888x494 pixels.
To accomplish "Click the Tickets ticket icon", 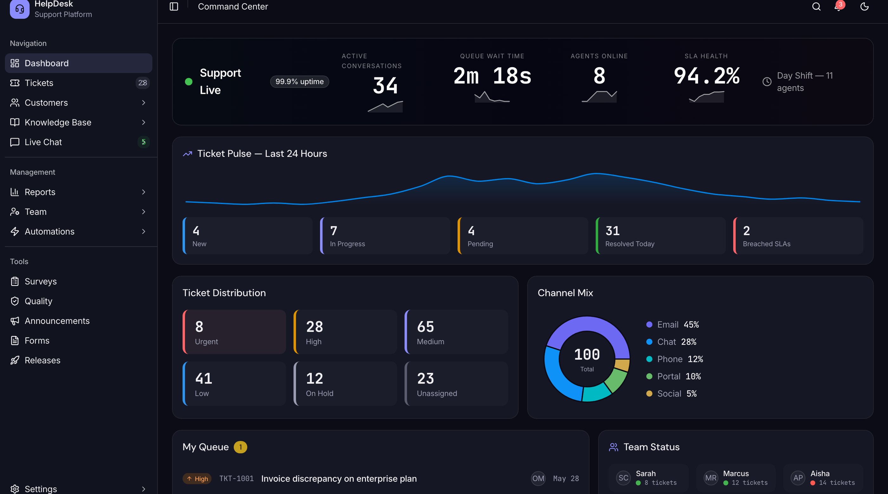I will (15, 83).
